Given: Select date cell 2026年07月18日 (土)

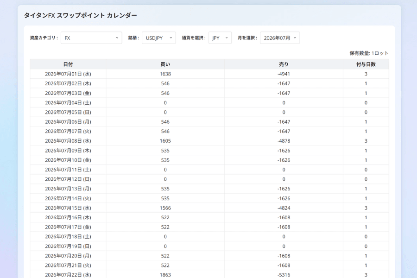Looking at the screenshot, I should point(68,237).
